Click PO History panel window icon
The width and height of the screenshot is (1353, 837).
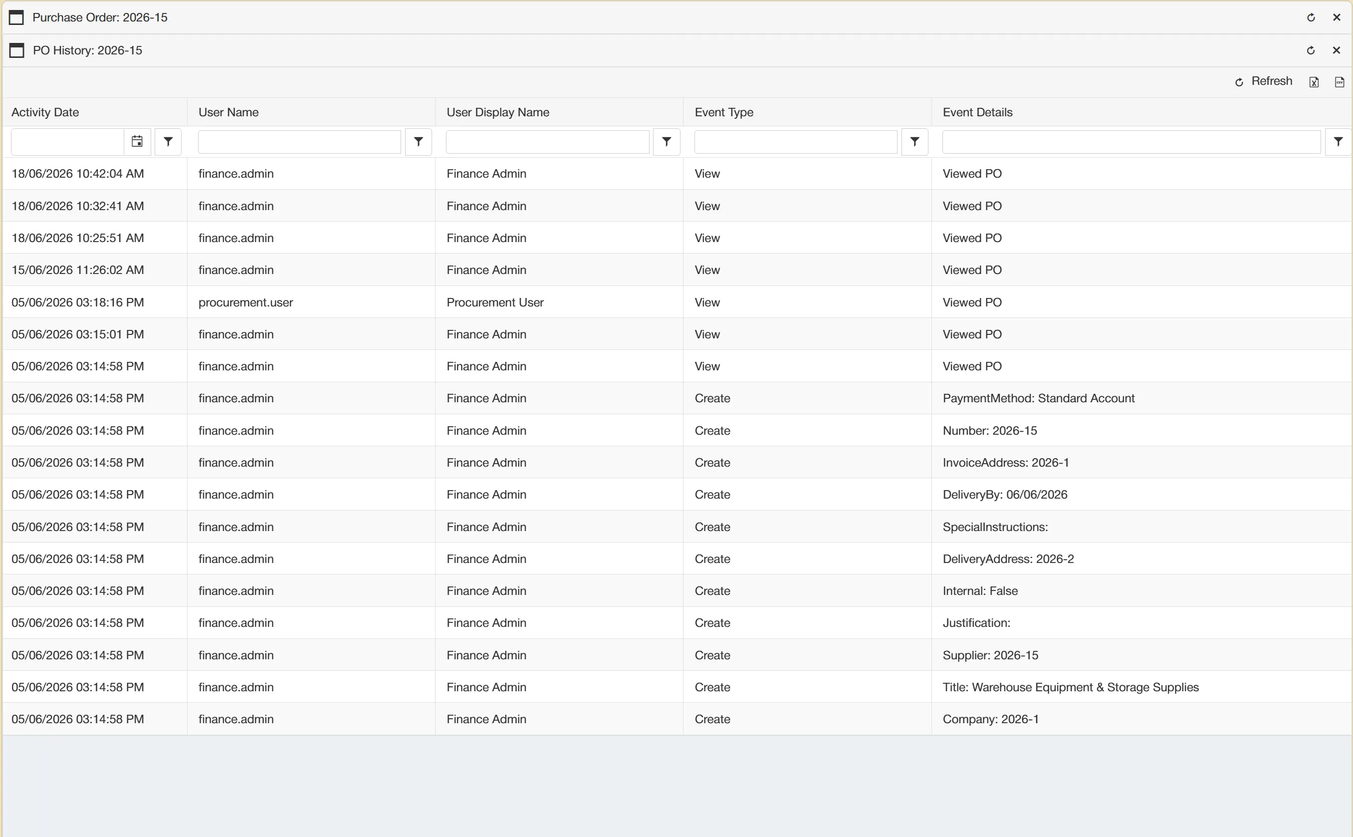pos(16,50)
